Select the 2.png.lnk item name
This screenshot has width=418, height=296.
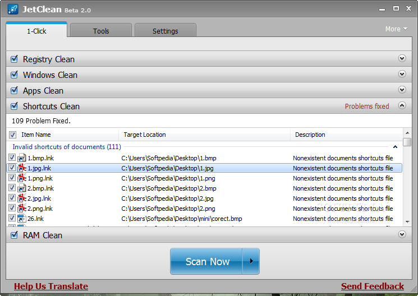(40, 209)
